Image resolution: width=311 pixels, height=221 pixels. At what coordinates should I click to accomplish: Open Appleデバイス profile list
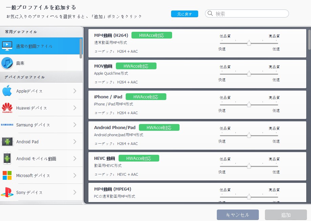click(x=41, y=91)
